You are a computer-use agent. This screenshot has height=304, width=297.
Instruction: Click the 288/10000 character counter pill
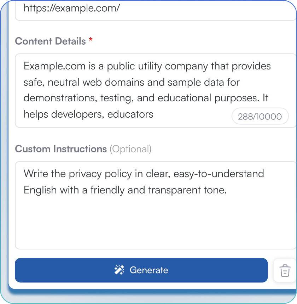[260, 116]
